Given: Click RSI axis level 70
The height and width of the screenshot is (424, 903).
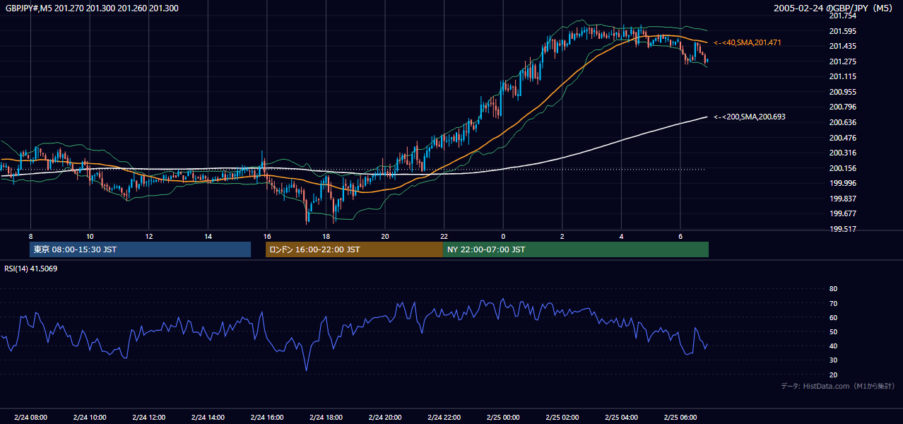Looking at the screenshot, I should (833, 303).
